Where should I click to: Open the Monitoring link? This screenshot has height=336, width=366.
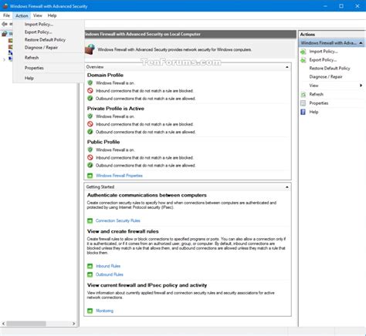(104, 311)
